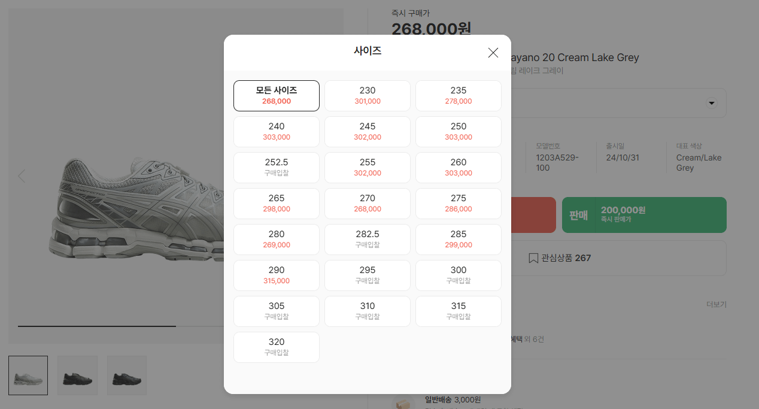
Task: Close the size selection dialog
Action: click(x=493, y=53)
